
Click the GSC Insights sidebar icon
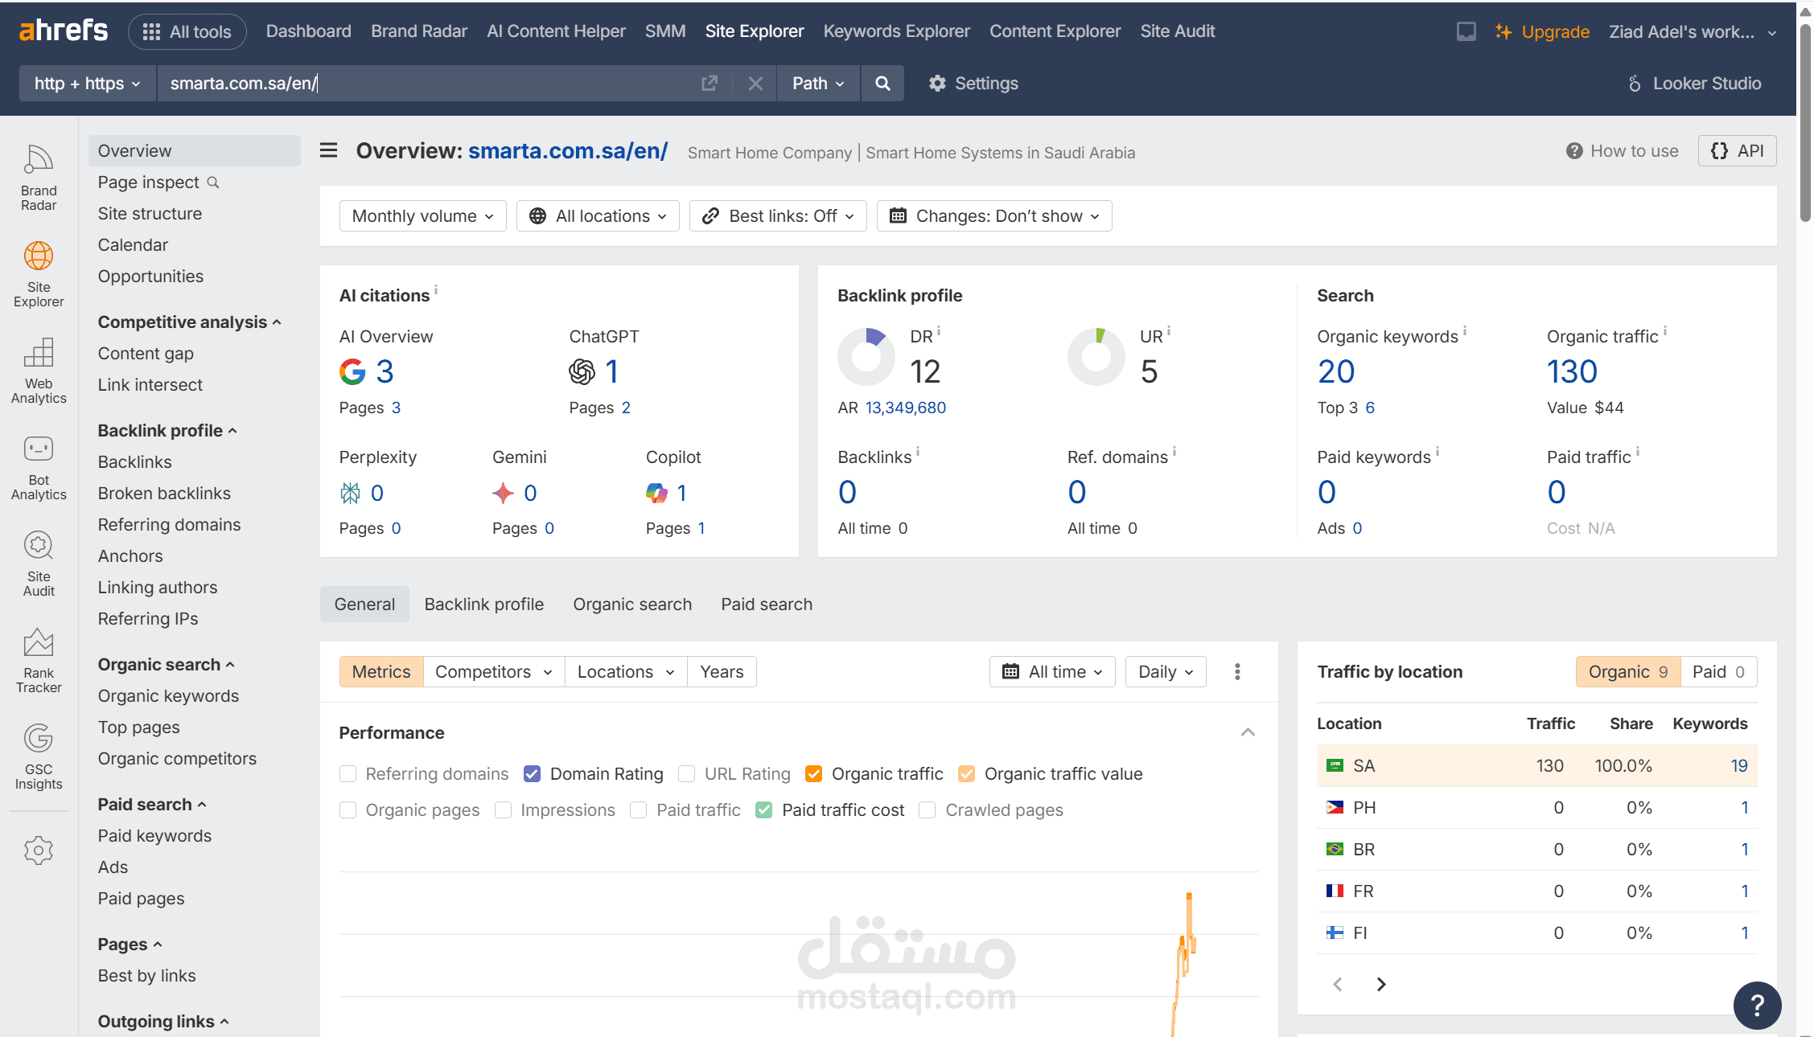pos(39,756)
